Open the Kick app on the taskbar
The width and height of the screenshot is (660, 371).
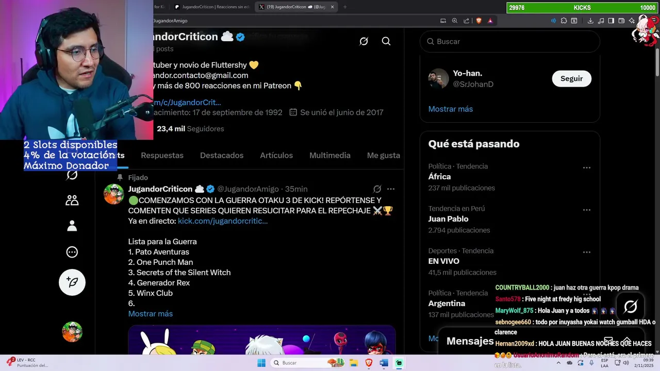tap(399, 363)
